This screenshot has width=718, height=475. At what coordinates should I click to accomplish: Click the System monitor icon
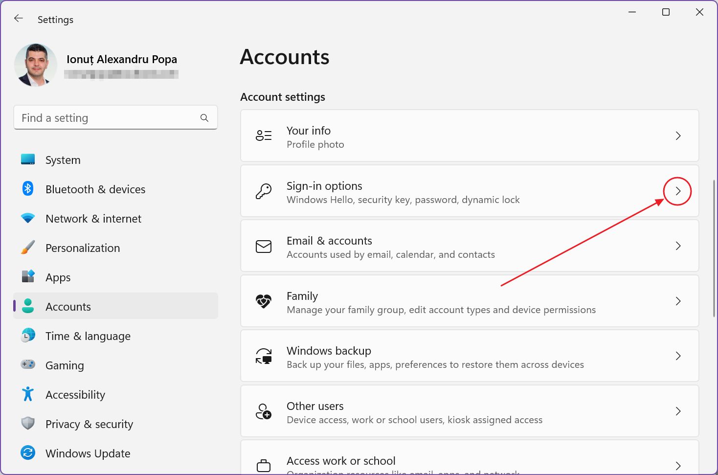28,159
